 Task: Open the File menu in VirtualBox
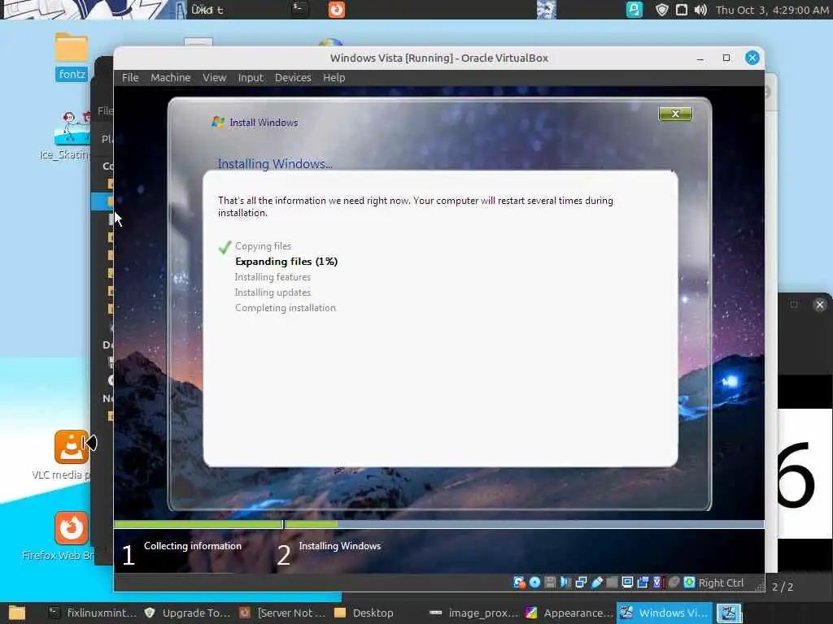(x=130, y=77)
